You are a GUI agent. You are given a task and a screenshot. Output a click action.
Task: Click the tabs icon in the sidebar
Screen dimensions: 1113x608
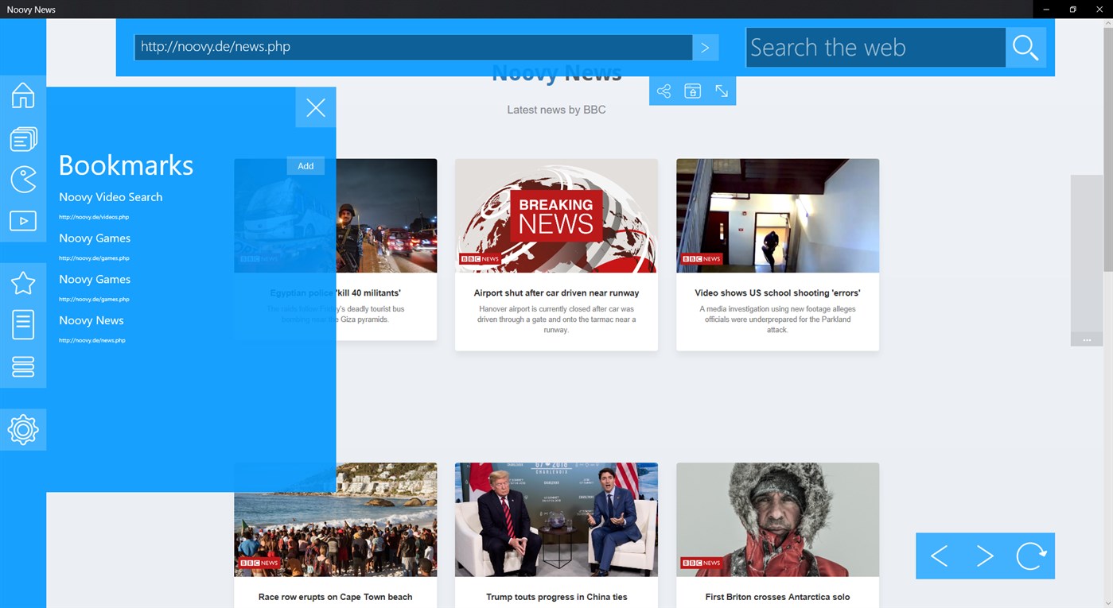[23, 137]
